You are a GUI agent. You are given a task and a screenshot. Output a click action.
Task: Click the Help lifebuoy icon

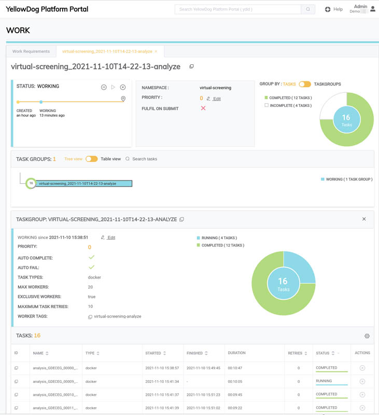tap(328, 9)
